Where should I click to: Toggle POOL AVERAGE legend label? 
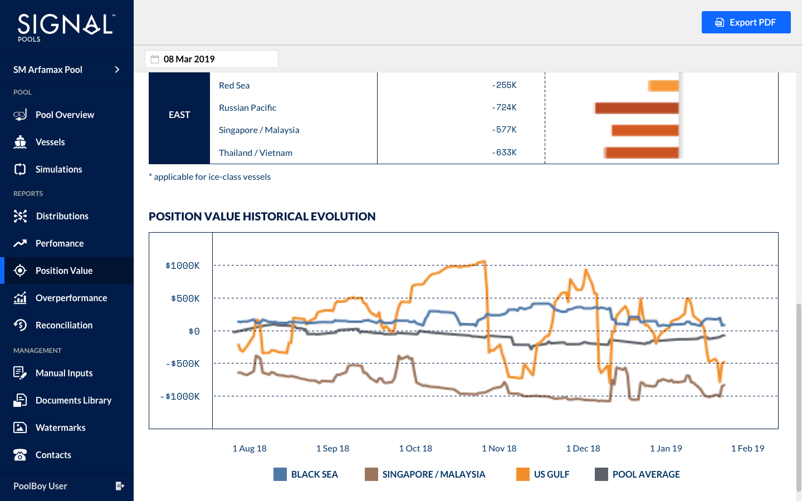point(646,474)
